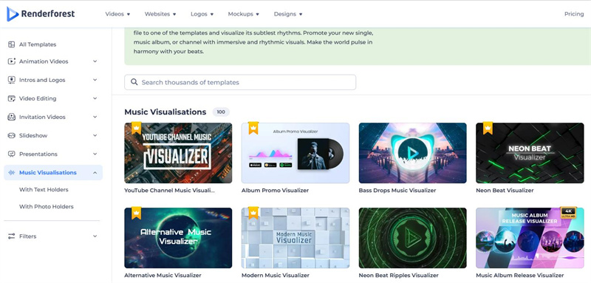This screenshot has width=591, height=283.
Task: Open Neon Beat Visualizer thumbnail
Action: point(530,153)
